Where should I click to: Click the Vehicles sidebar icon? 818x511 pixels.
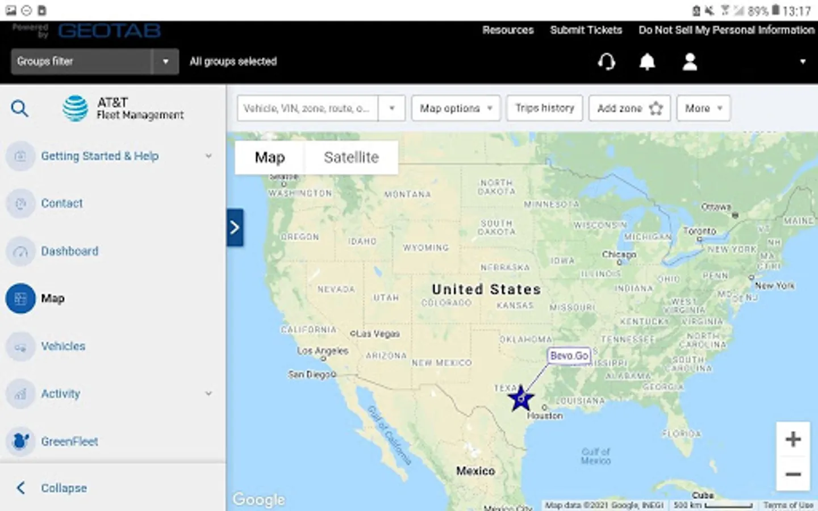point(20,346)
